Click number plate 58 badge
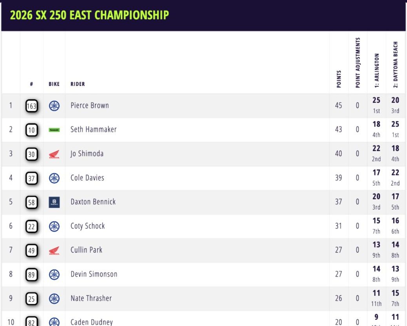Image resolution: width=407 pixels, height=326 pixels. 31,202
